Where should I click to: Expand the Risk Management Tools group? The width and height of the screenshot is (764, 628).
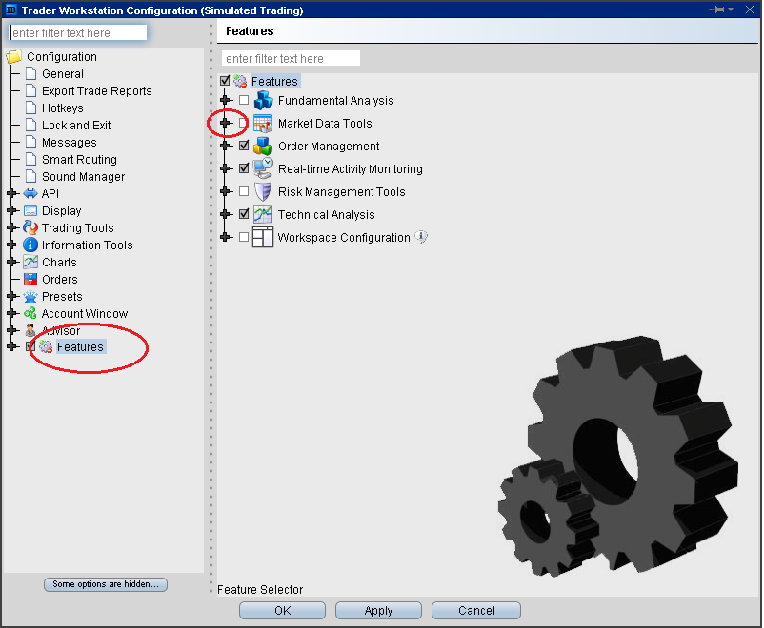[x=226, y=191]
